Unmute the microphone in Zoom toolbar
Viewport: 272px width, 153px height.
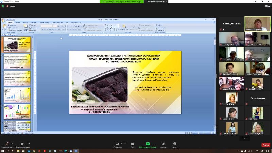coord(7,145)
